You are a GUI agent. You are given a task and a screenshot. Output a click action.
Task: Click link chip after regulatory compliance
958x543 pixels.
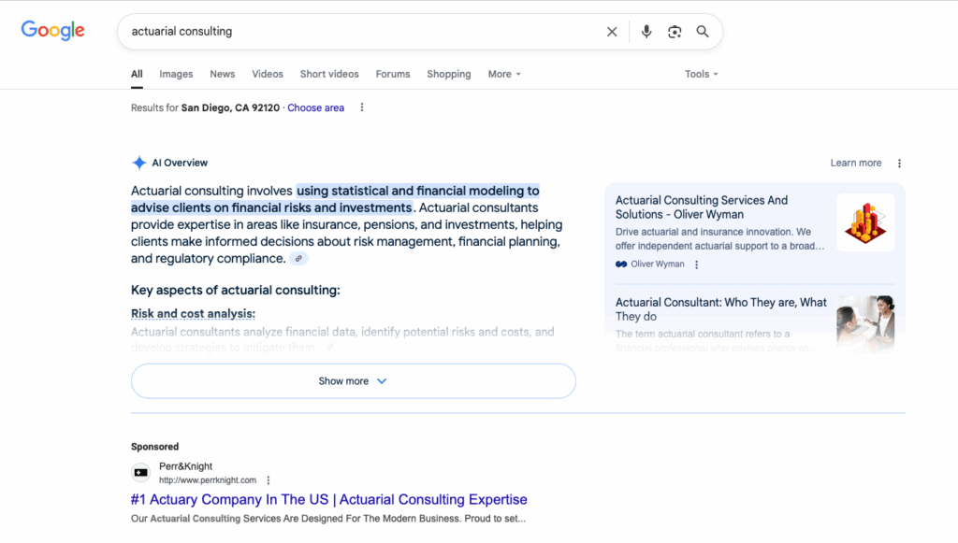(298, 259)
